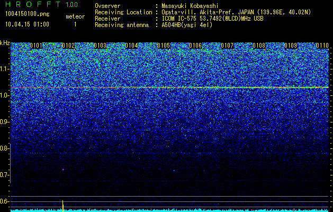Screen dimensions: 333x212
Task: Click the 0.6 kHz axis label
Action: pyautogui.click(x=4, y=201)
